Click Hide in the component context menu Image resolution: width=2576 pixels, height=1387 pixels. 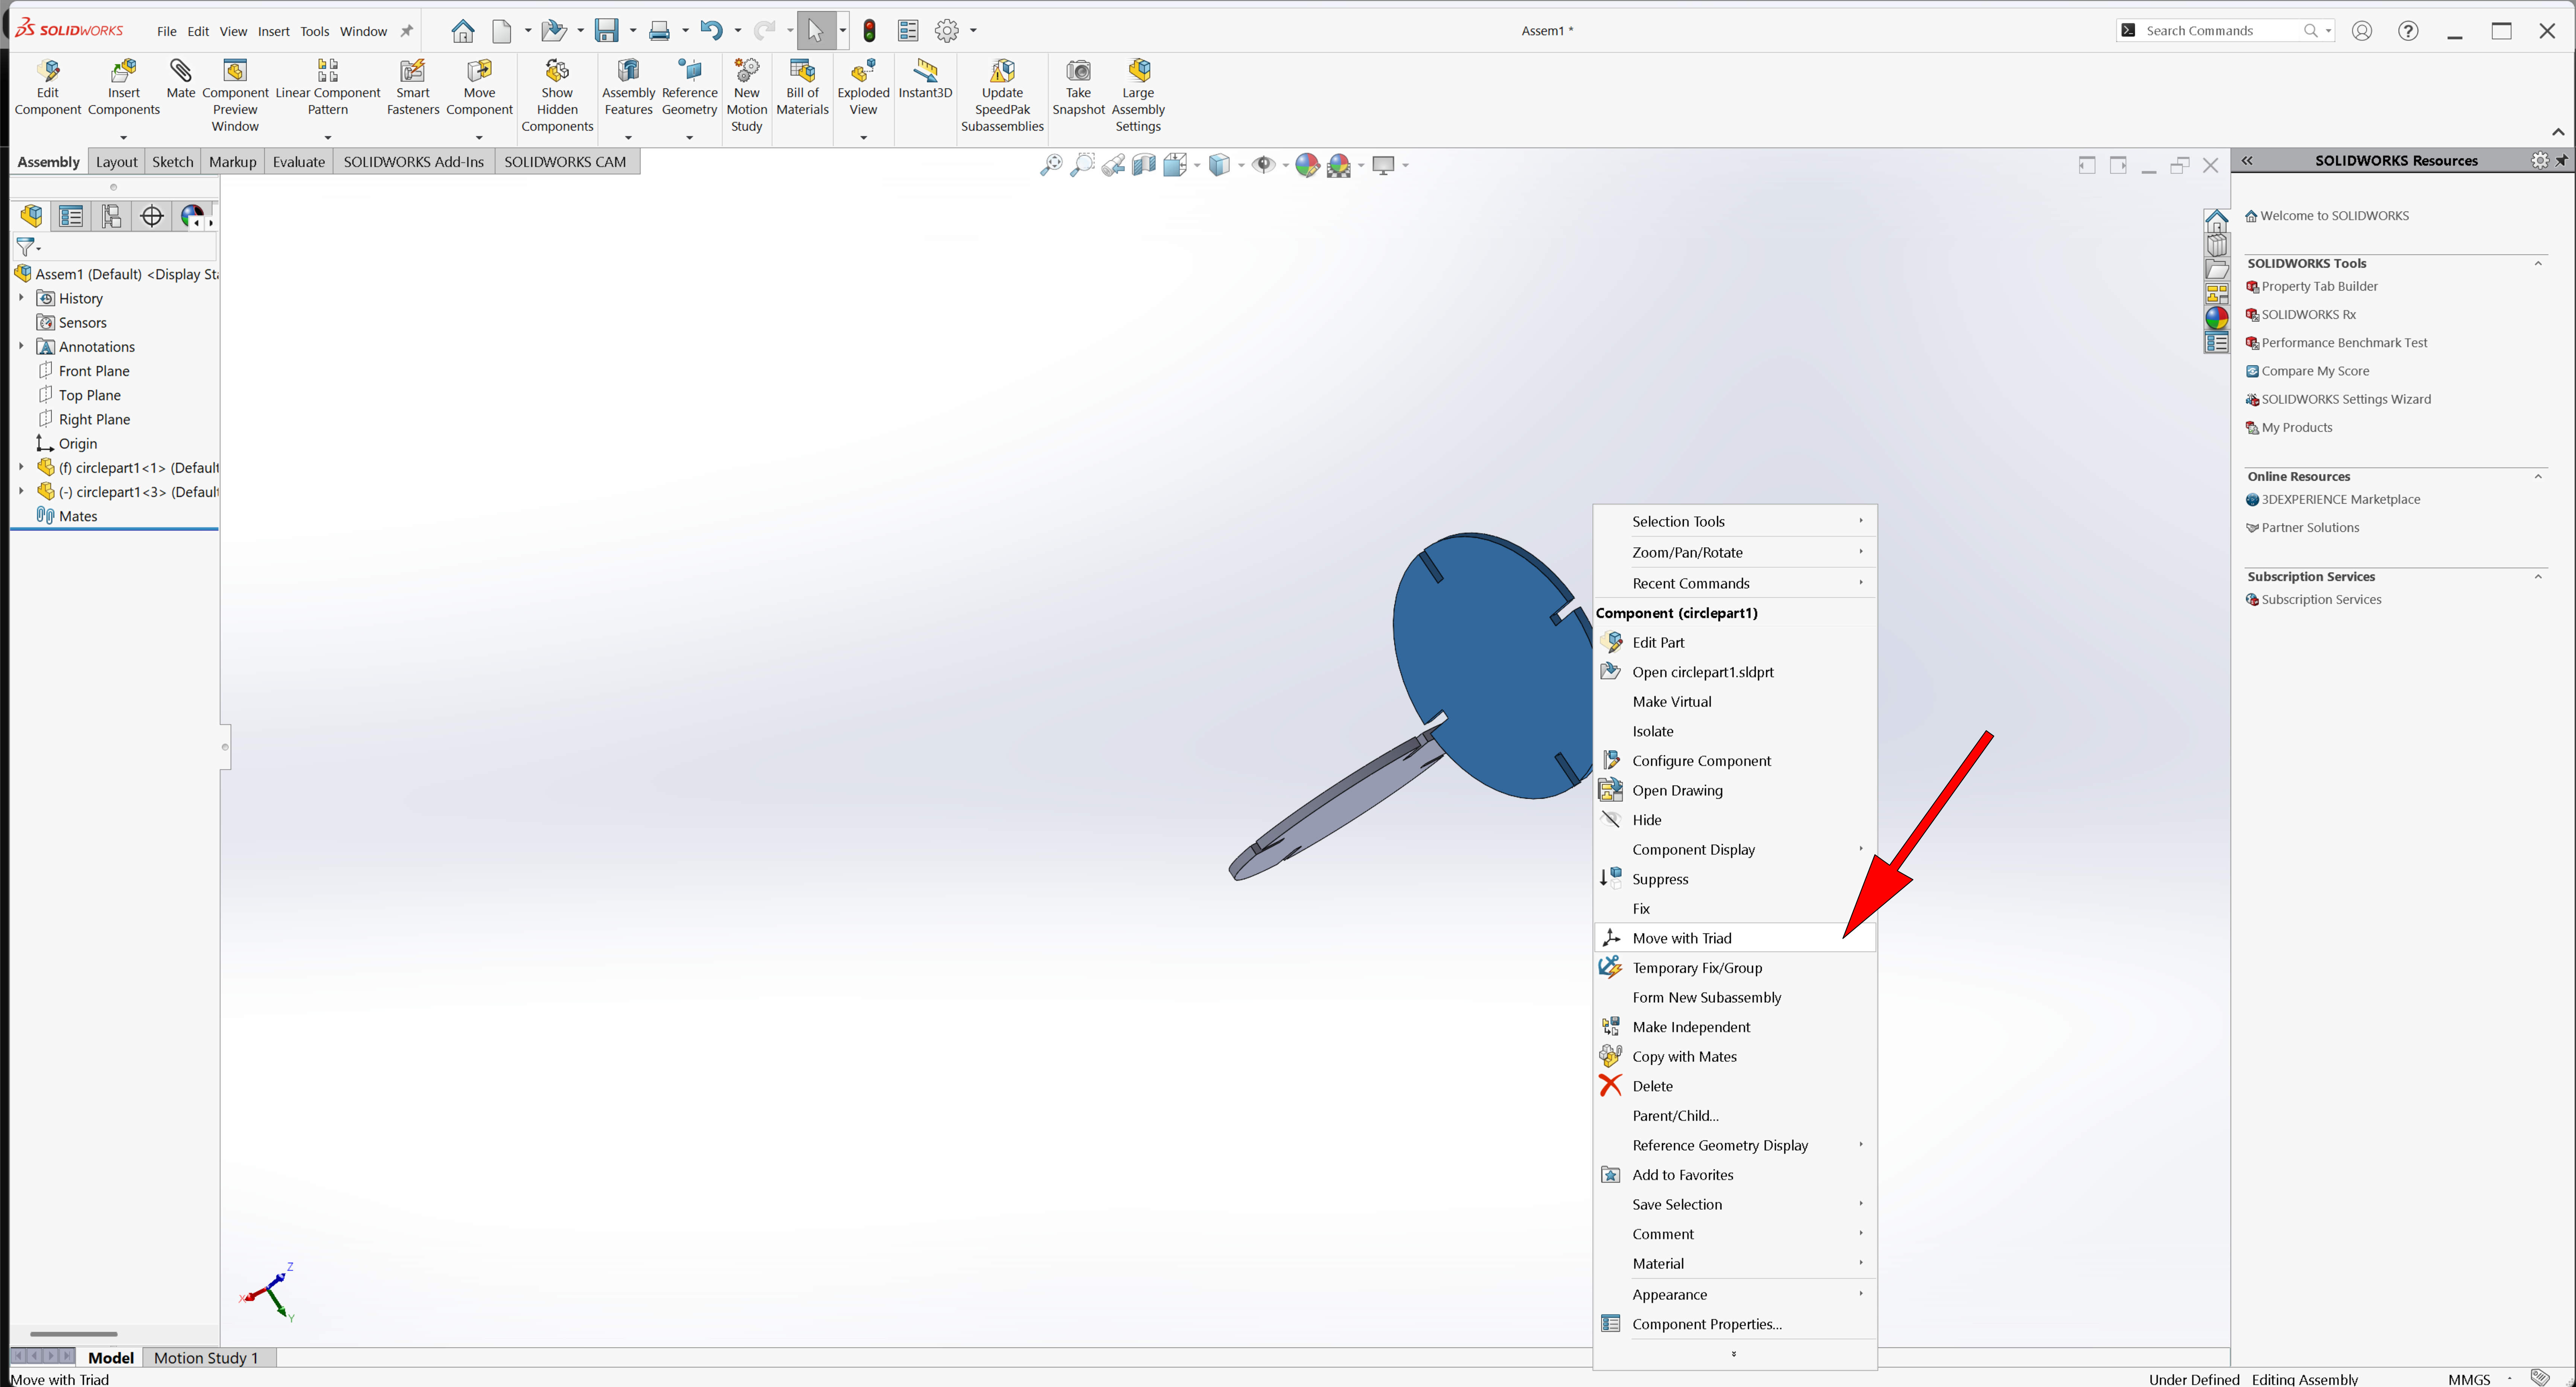[1646, 820]
